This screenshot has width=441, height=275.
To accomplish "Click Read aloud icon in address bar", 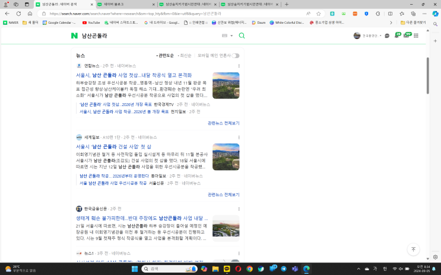I will coord(308,14).
